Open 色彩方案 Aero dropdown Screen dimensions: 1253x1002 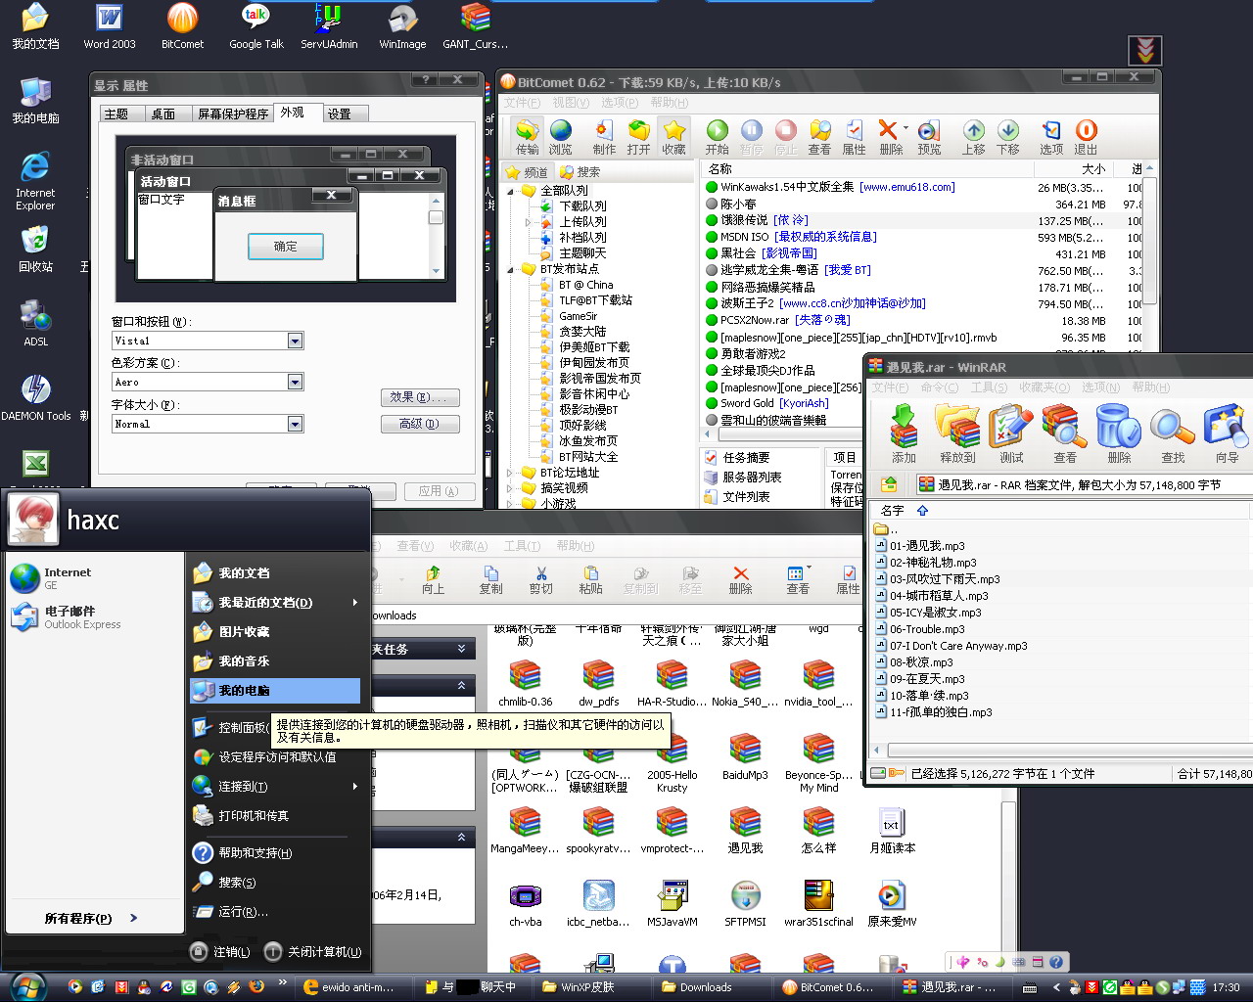point(295,382)
